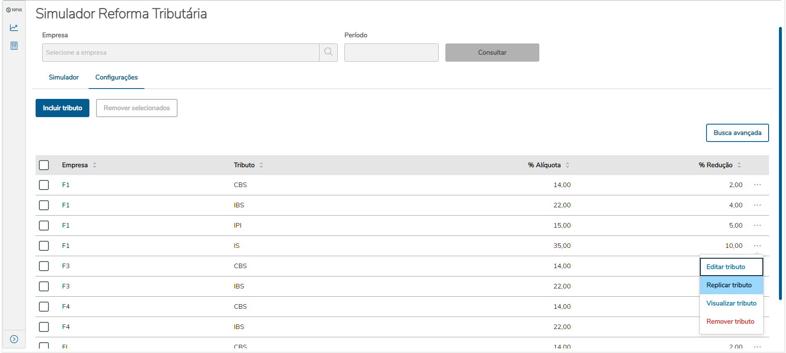The height and width of the screenshot is (353, 786).
Task: Sort by % Alíquota column arrows
Action: [567, 165]
